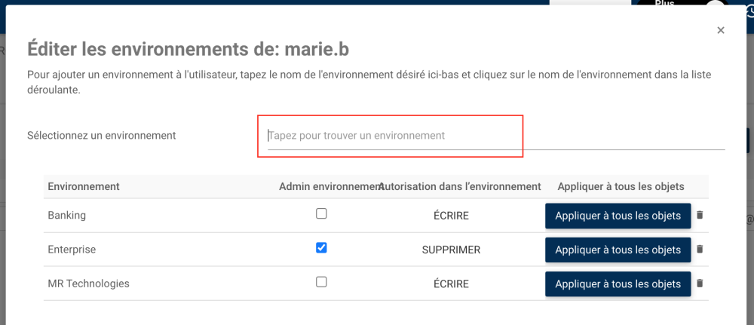Enable admin checkbox for Banking
The width and height of the screenshot is (754, 325).
tap(321, 214)
